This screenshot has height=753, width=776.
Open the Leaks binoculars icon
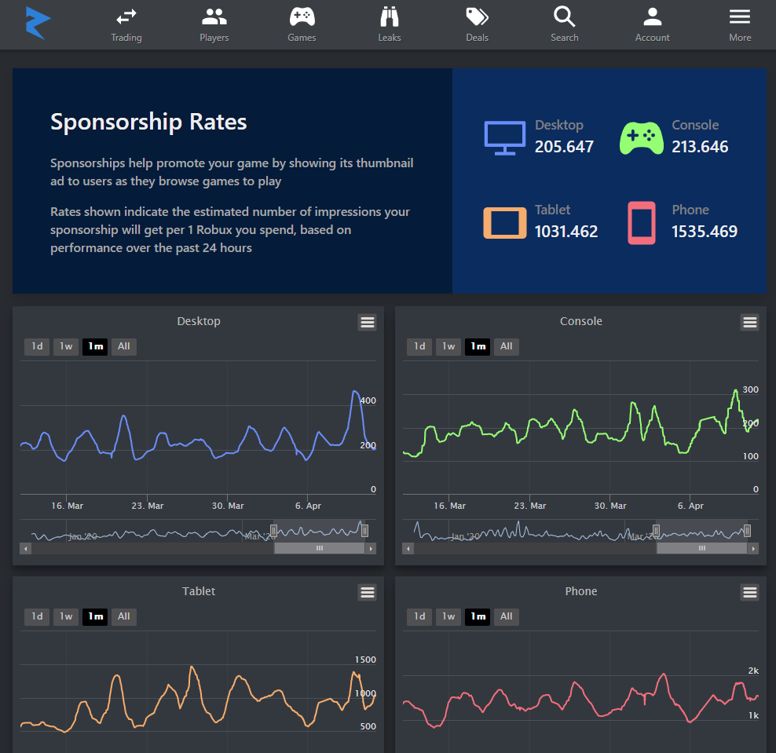click(390, 16)
